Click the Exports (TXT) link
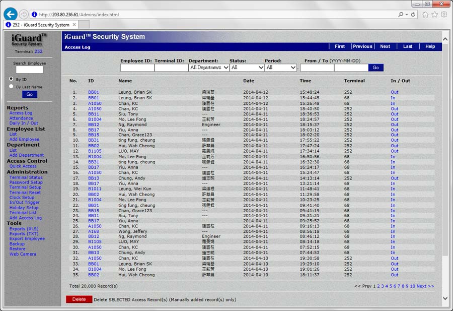This screenshot has width=453, height=311. click(24, 233)
